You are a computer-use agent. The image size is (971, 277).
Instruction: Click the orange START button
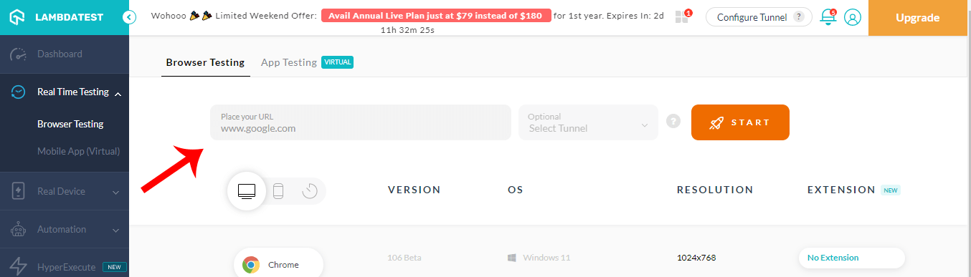pos(740,122)
